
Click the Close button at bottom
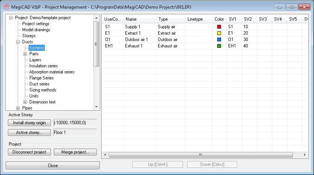pos(53,165)
